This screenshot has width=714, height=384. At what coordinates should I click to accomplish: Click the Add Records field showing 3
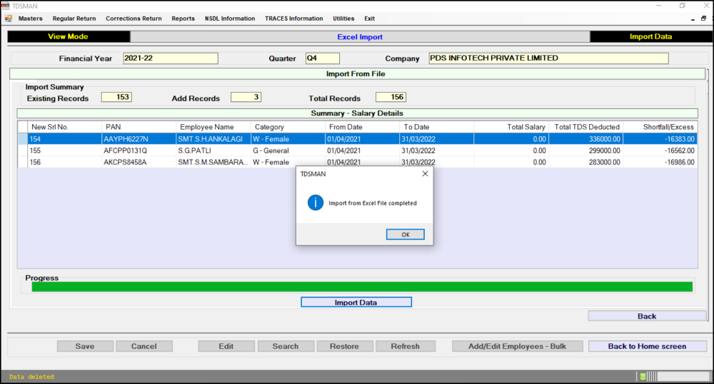click(246, 97)
